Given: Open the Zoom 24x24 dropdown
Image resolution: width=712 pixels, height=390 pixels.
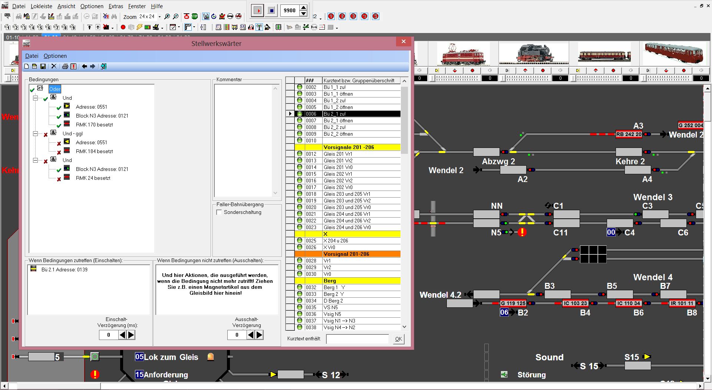Looking at the screenshot, I should (x=160, y=17).
